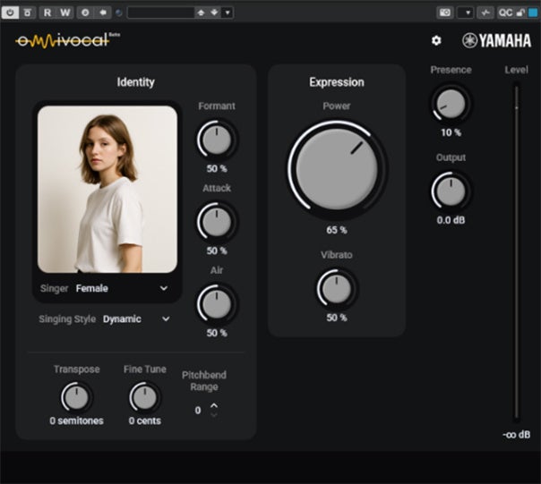
Task: Open the plugin settings gear icon
Action: (x=436, y=40)
